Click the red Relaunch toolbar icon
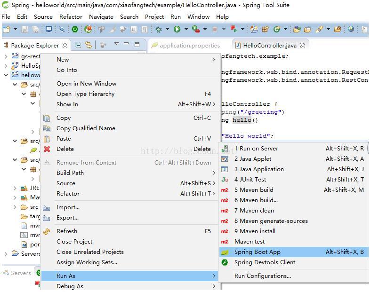The height and width of the screenshot is (292, 371). point(234,29)
